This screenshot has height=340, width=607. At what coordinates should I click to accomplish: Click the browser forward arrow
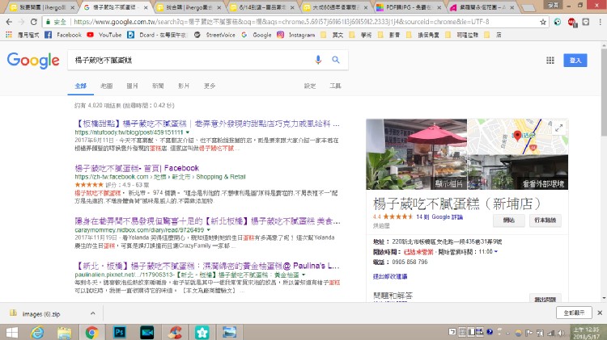click(x=21, y=22)
